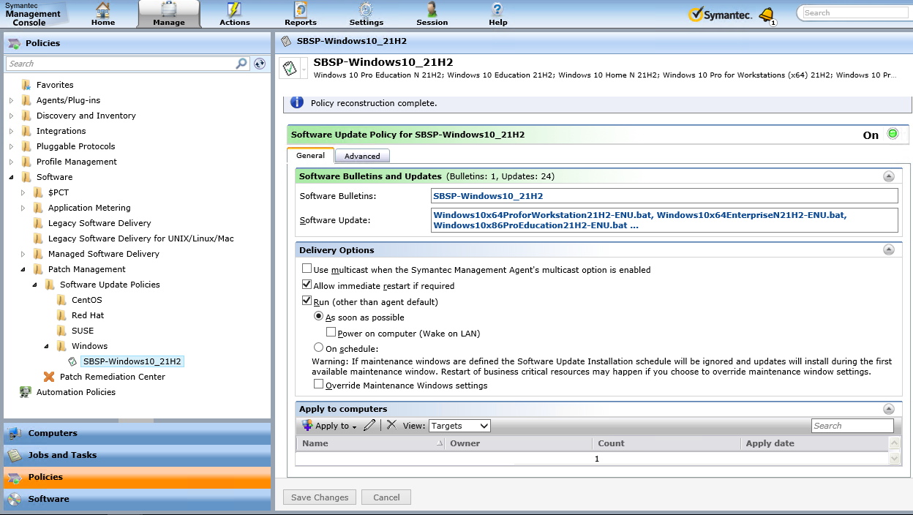Click the Owner column header
Screen dimensions: 913x515
point(519,443)
